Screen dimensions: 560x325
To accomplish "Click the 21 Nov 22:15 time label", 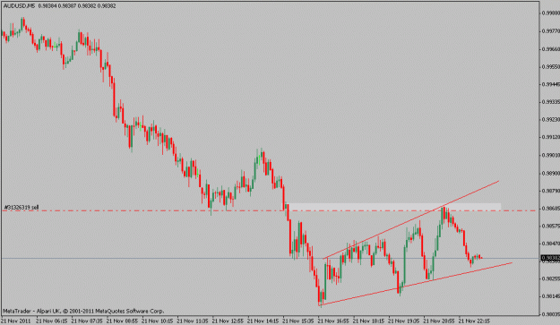I will (474, 321).
